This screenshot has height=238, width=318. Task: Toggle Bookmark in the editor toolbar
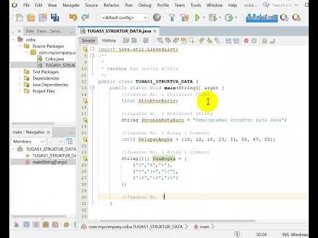(217, 40)
